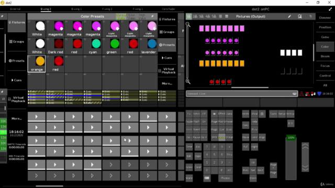Select the Control preset type

point(325,76)
